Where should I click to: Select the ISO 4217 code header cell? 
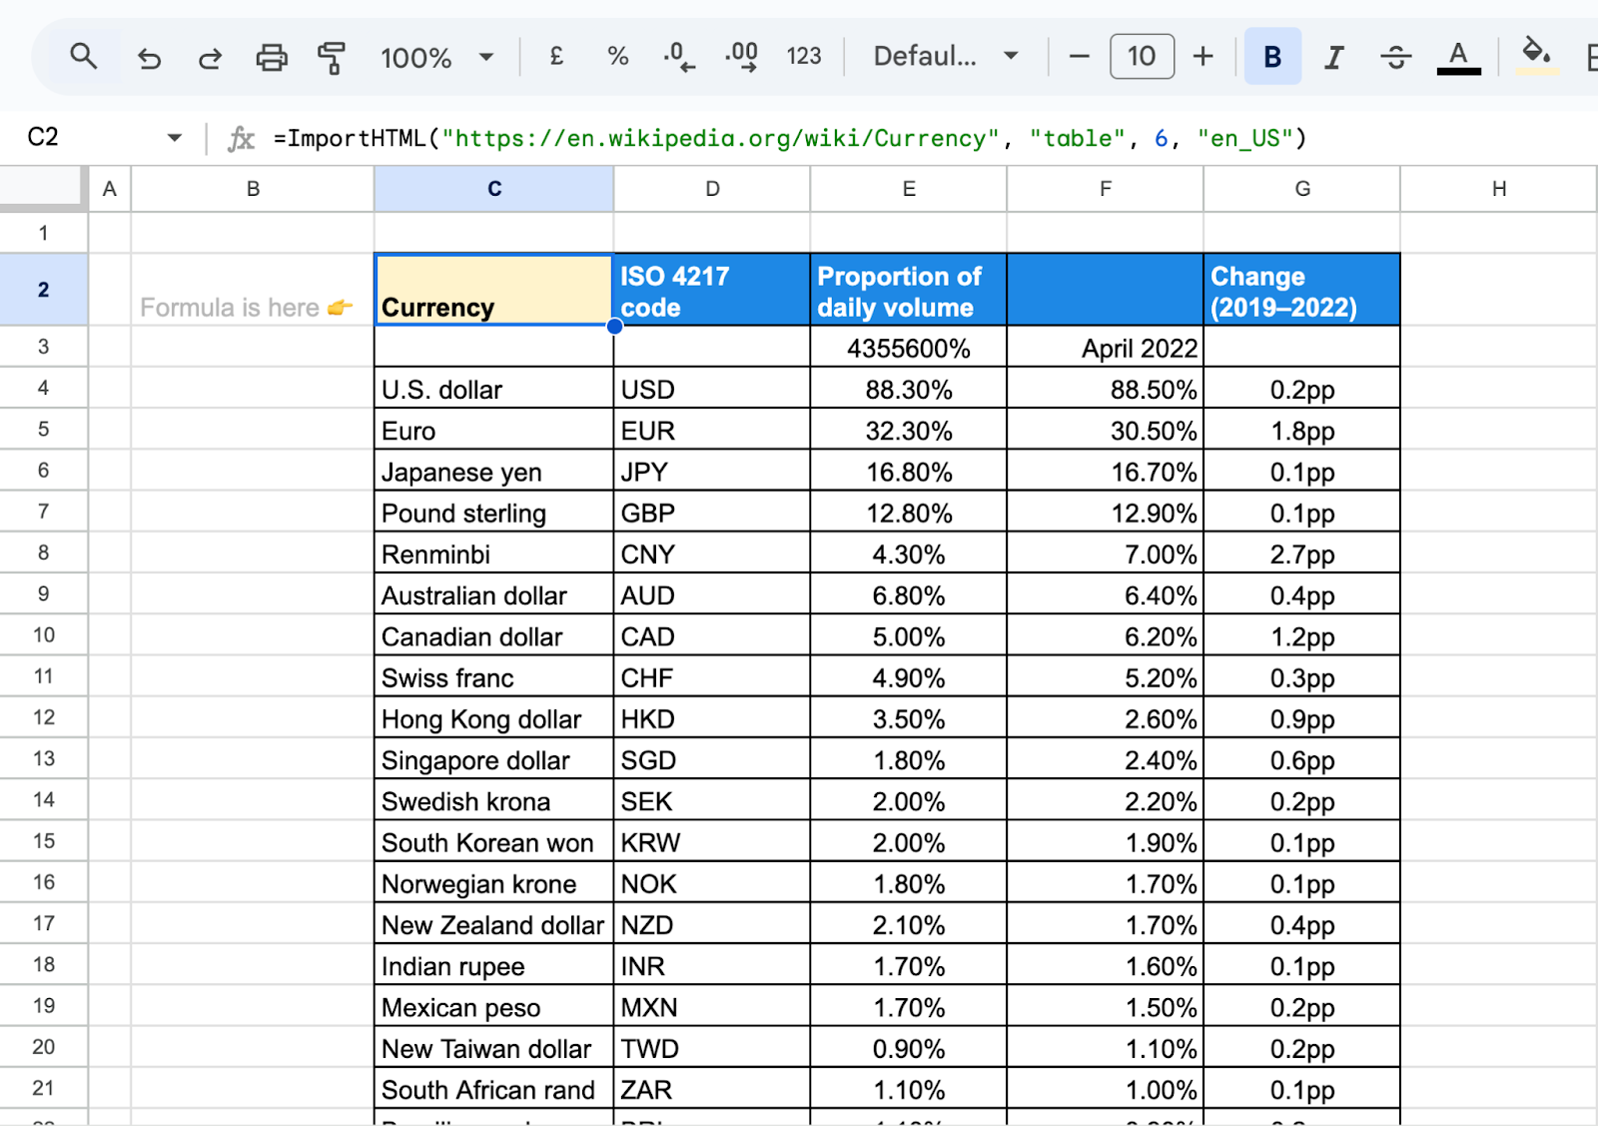click(712, 290)
